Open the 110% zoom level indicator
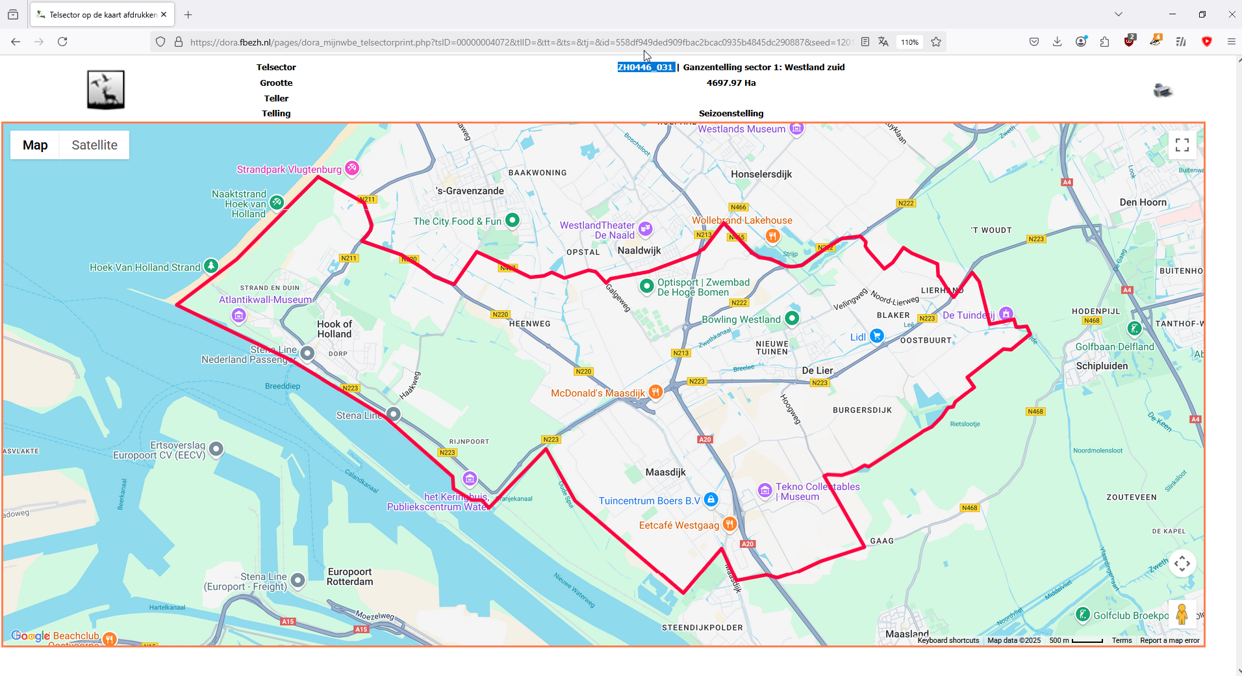The image size is (1242, 676). [x=909, y=42]
